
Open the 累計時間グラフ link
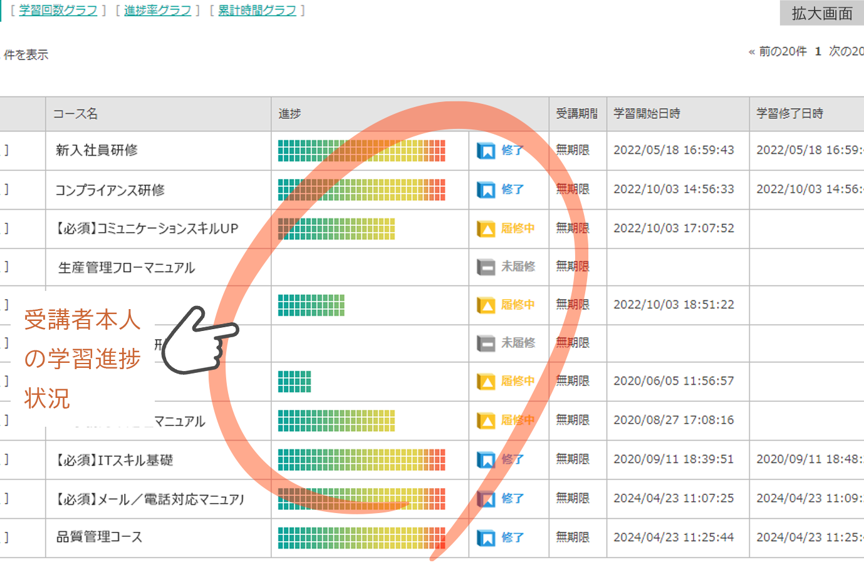pyautogui.click(x=257, y=11)
